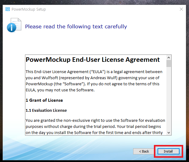Click the line starting "You are granted the non-exclusive"
This screenshot has width=189, height=162.
pos(95,120)
